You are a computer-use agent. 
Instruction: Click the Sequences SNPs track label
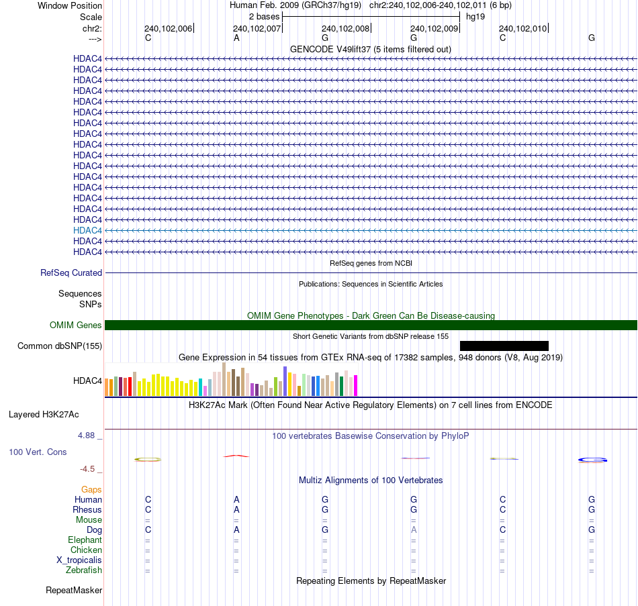[x=80, y=299]
